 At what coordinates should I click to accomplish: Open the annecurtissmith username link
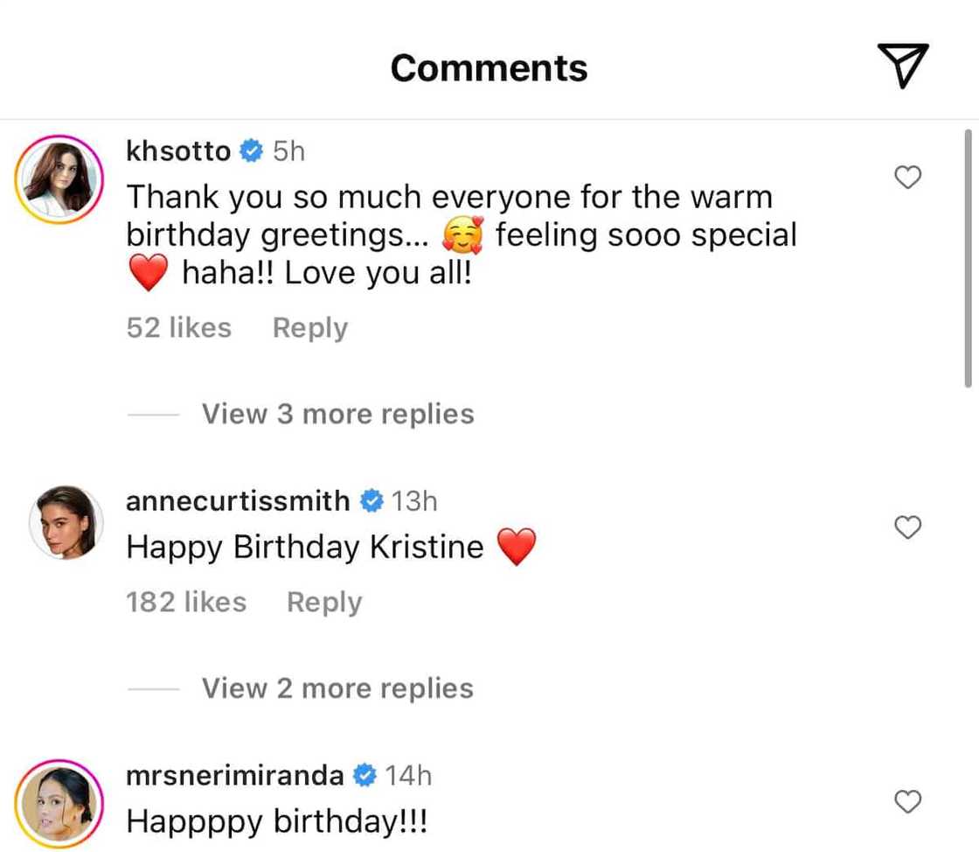[x=238, y=501]
